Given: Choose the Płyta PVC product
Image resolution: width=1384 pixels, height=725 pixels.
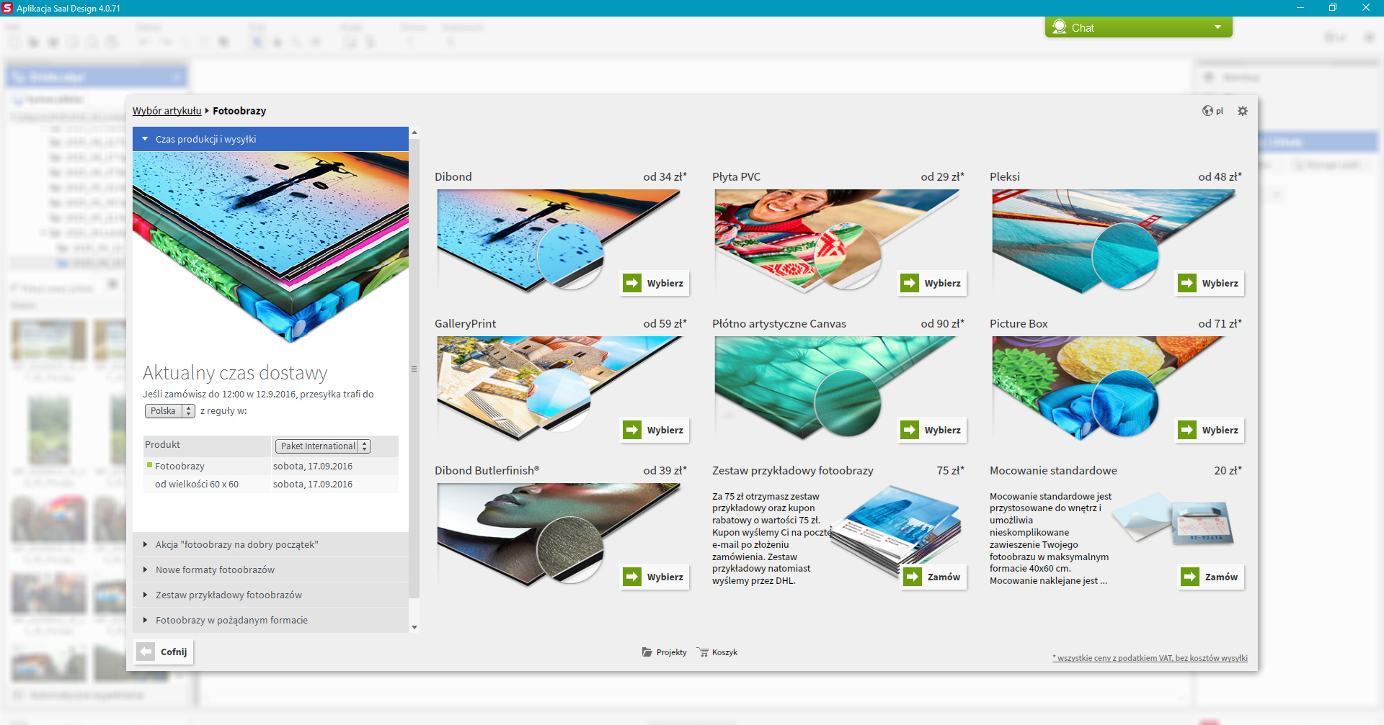Looking at the screenshot, I should [932, 283].
